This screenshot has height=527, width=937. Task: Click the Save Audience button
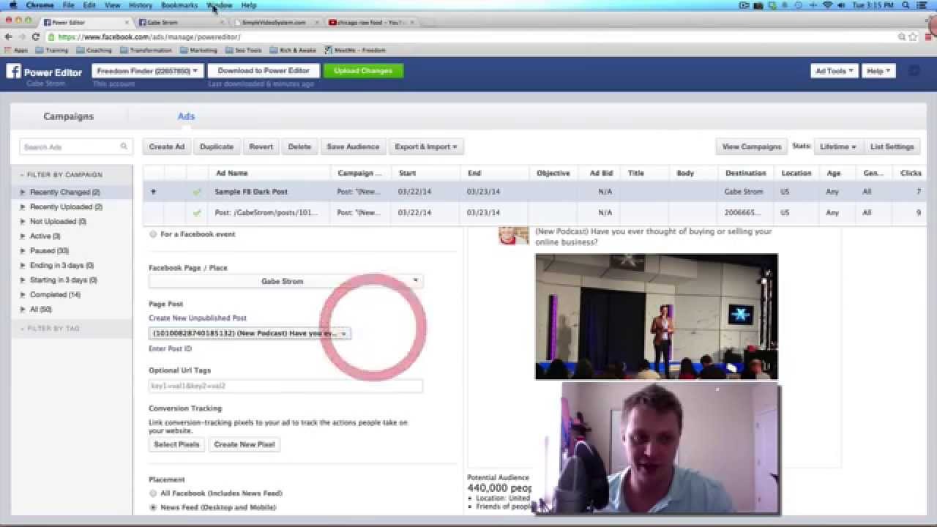pyautogui.click(x=353, y=146)
